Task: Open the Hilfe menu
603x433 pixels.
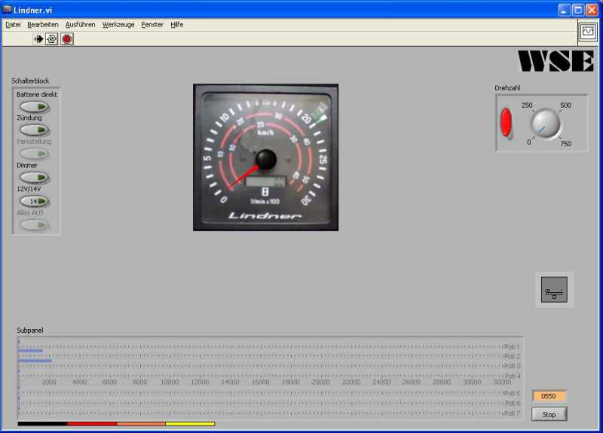Action: click(176, 24)
